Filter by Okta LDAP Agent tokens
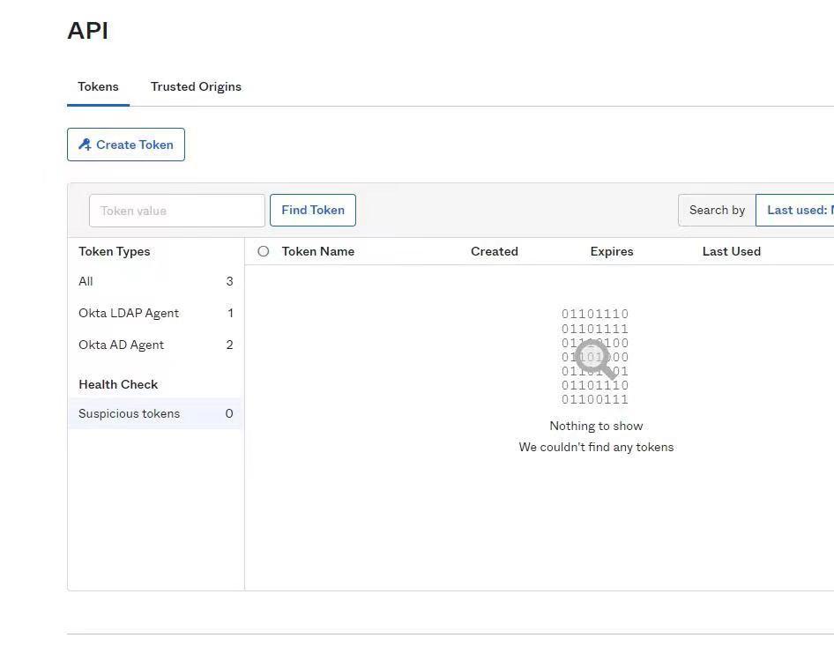This screenshot has width=834, height=653. 129,313
